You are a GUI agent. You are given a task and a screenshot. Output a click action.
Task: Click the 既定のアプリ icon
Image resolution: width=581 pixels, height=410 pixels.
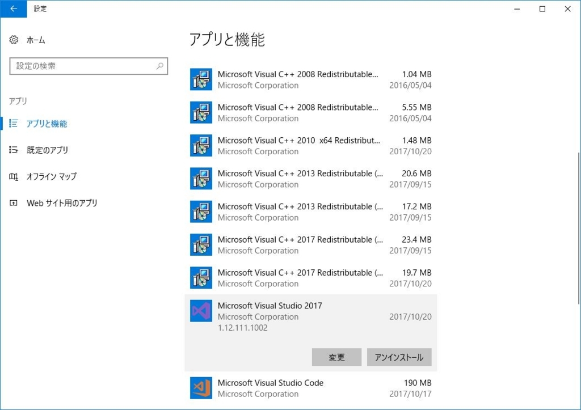(x=14, y=150)
